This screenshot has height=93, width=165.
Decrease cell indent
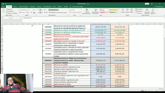coord(45,12)
